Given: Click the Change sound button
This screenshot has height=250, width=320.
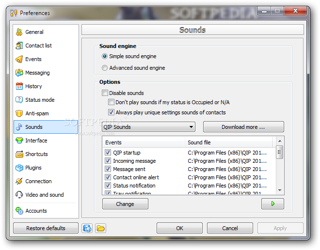Looking at the screenshot, I should [x=125, y=203].
